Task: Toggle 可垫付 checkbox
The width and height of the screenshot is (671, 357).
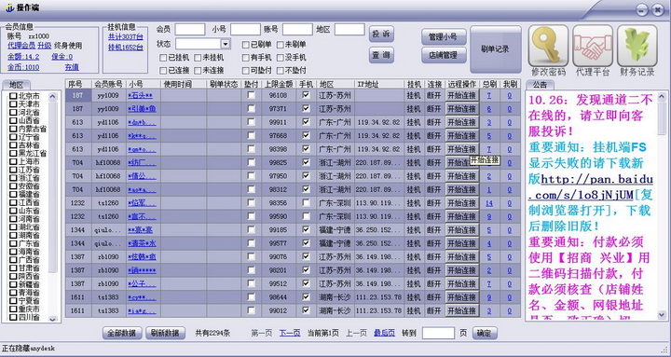Action: [246, 70]
